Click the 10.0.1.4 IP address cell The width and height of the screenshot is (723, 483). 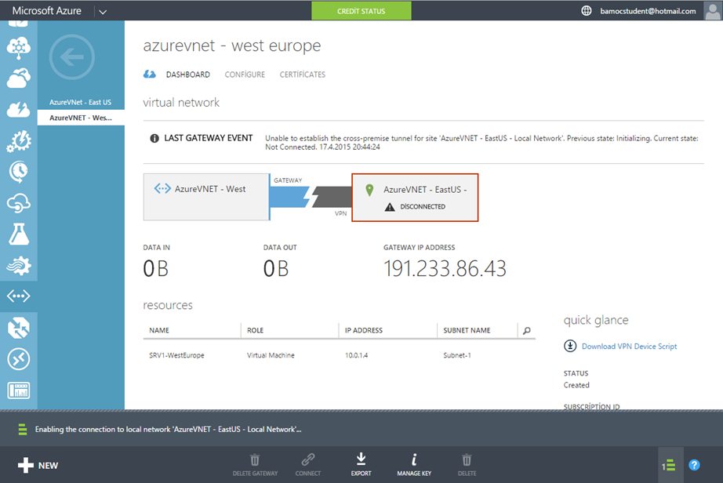click(357, 355)
